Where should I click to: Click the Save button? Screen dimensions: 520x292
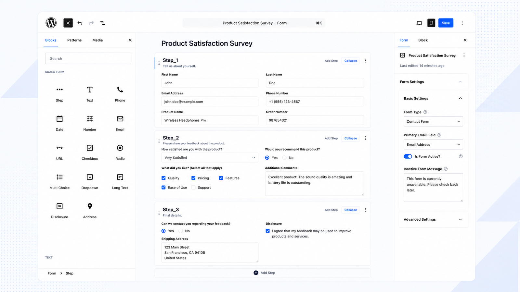click(446, 23)
